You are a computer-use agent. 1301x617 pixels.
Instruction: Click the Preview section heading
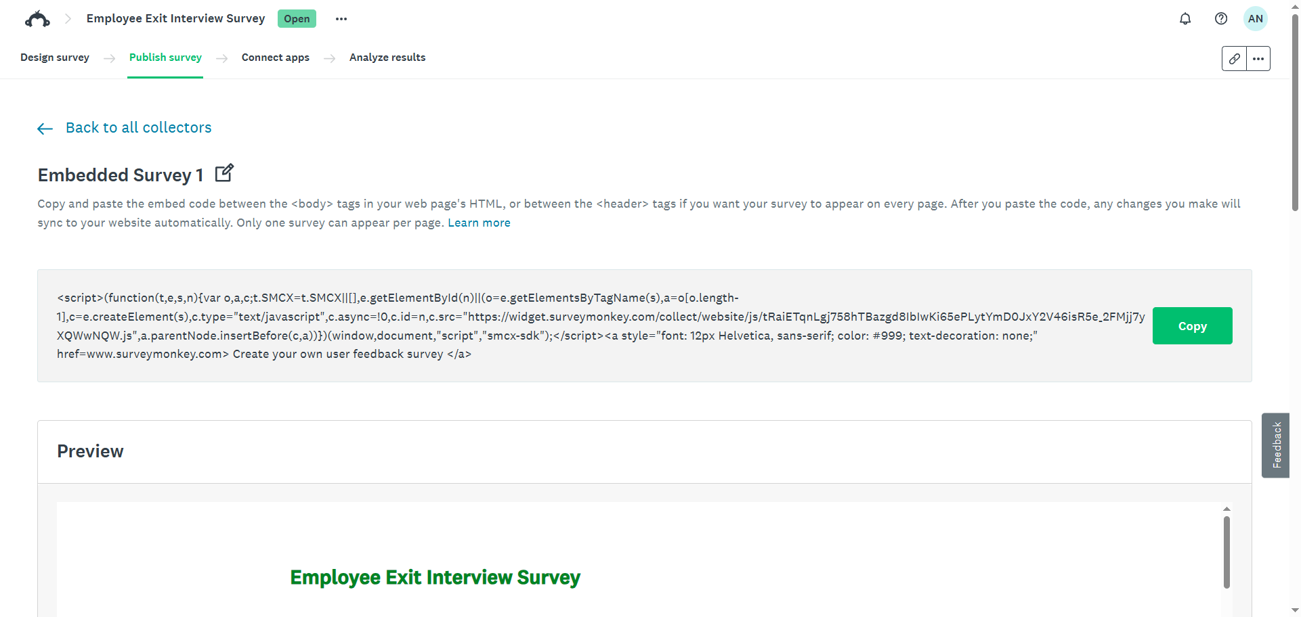(90, 451)
